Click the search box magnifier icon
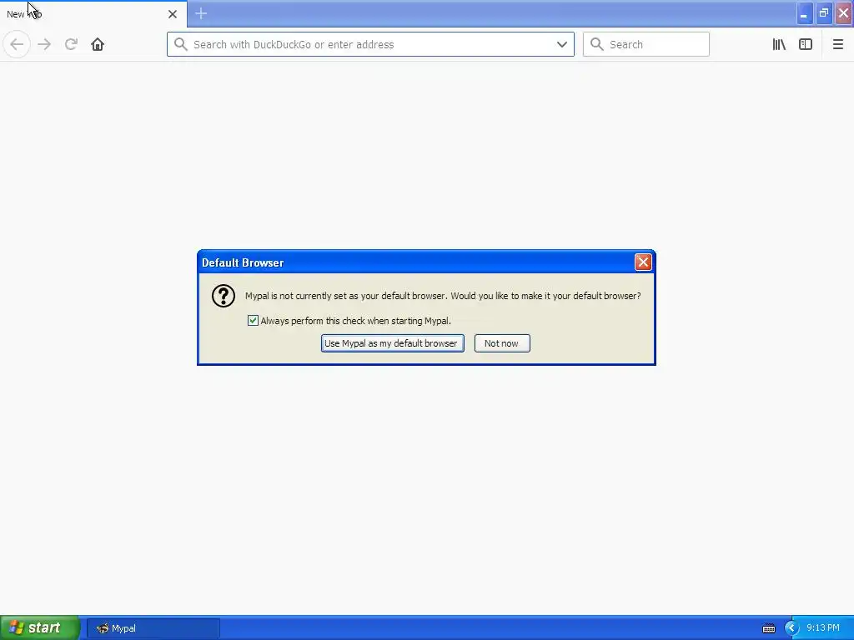Screen dimensions: 854x640 pos(597,44)
